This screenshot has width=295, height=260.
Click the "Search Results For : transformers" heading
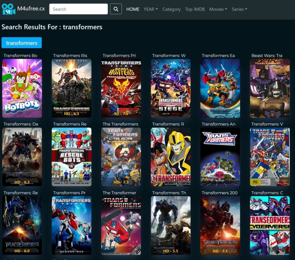(52, 27)
